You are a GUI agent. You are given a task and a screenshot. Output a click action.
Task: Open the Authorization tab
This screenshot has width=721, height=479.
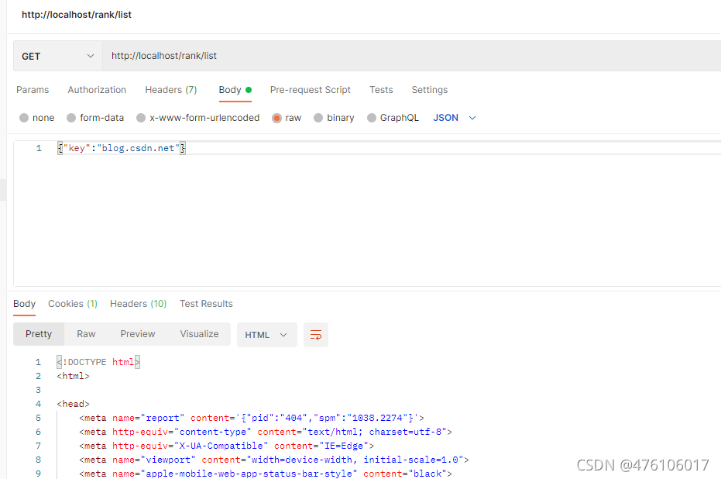pyautogui.click(x=97, y=90)
